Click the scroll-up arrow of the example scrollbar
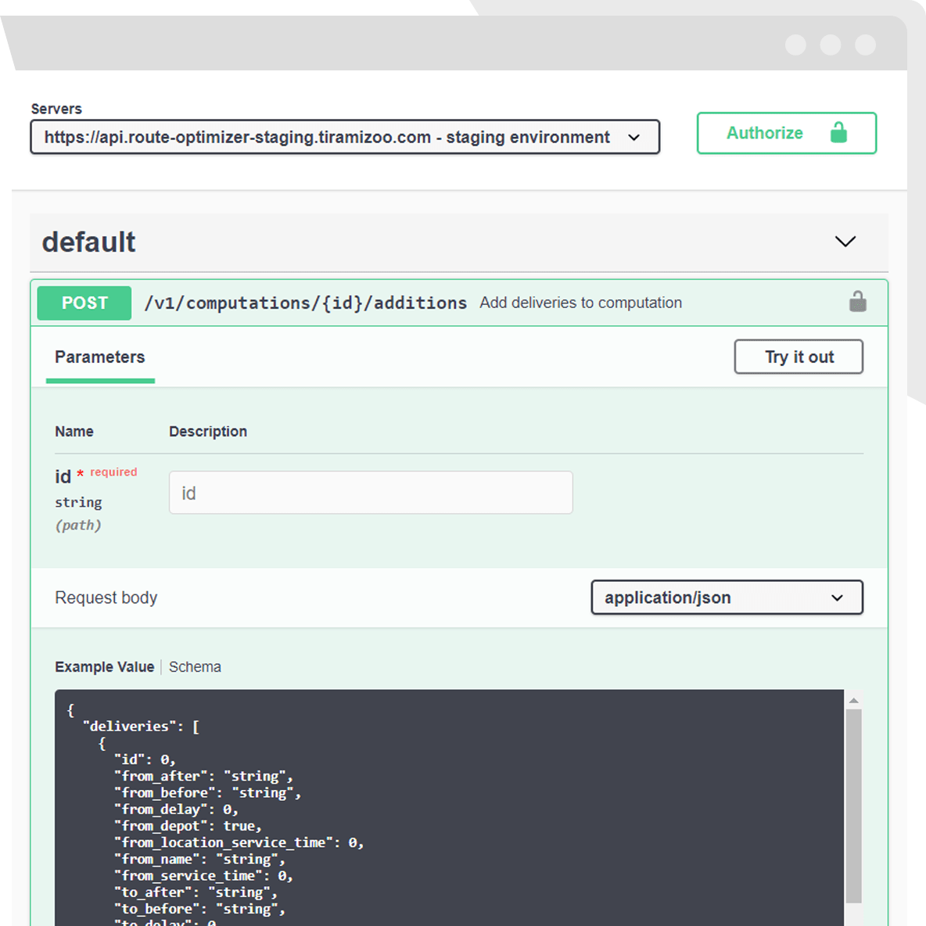 point(854,701)
